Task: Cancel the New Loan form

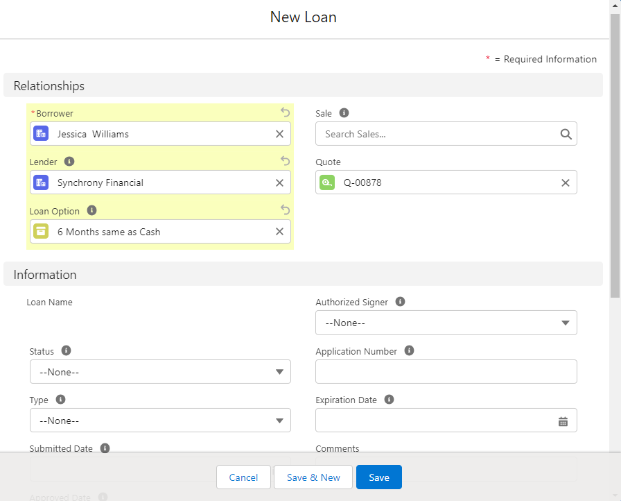Action: (x=243, y=477)
